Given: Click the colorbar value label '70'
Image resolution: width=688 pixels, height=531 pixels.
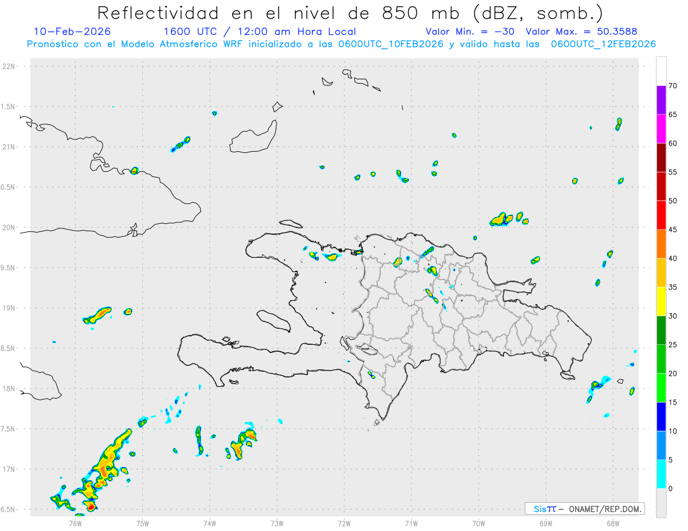Looking at the screenshot, I should (673, 86).
